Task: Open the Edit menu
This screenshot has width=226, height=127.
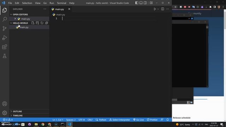Action: (17, 3)
